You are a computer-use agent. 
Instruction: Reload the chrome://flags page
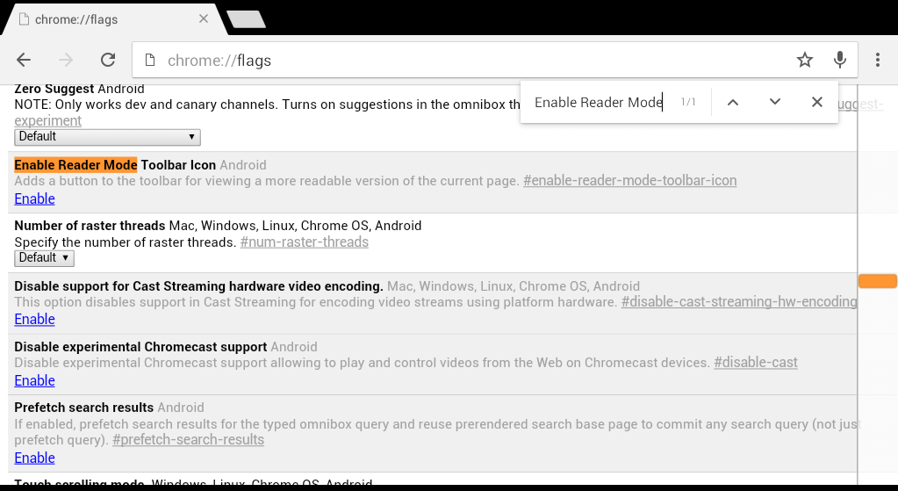click(x=108, y=60)
